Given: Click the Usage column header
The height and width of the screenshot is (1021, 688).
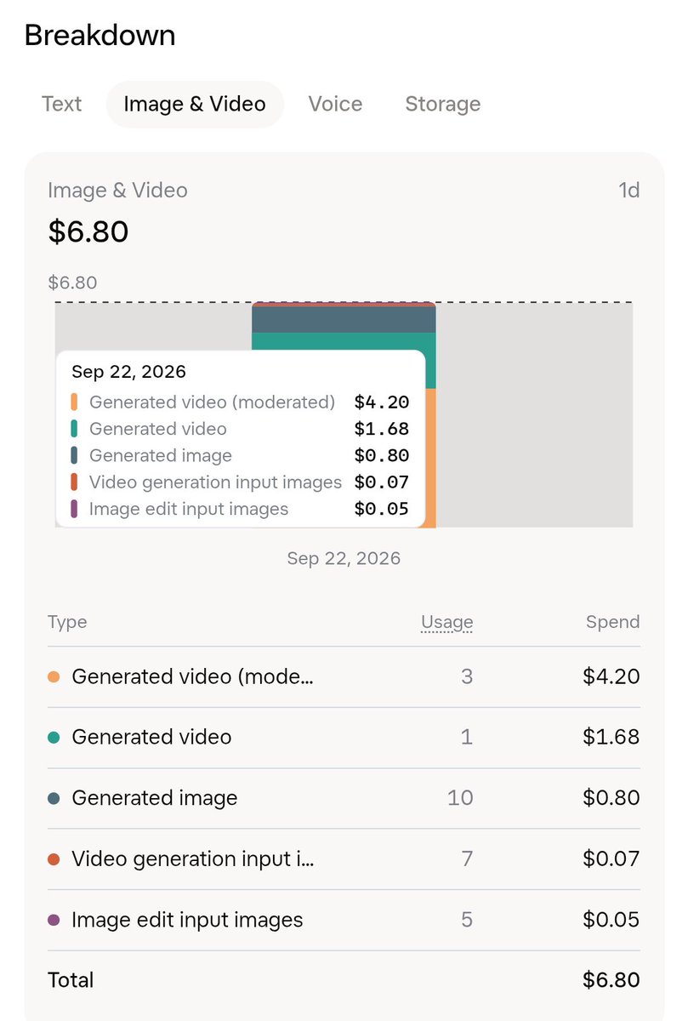Looking at the screenshot, I should click(x=447, y=622).
